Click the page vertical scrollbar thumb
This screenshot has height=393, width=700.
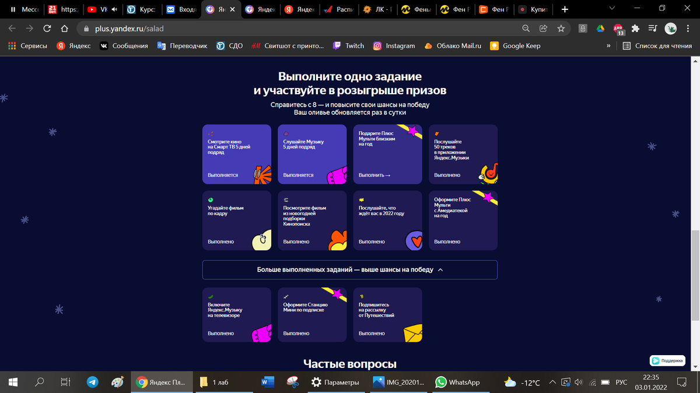click(x=695, y=275)
